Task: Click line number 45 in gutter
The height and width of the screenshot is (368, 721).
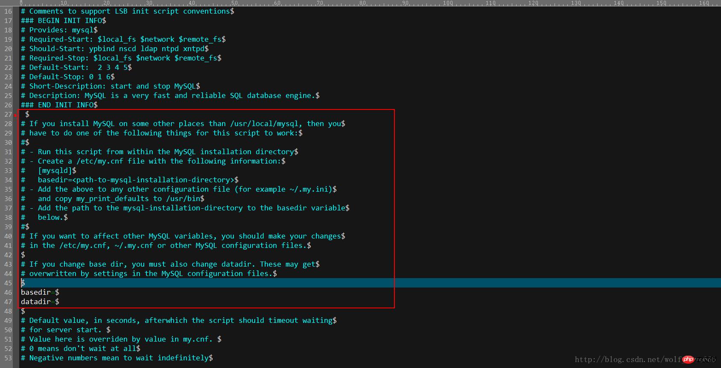Action: click(8, 283)
